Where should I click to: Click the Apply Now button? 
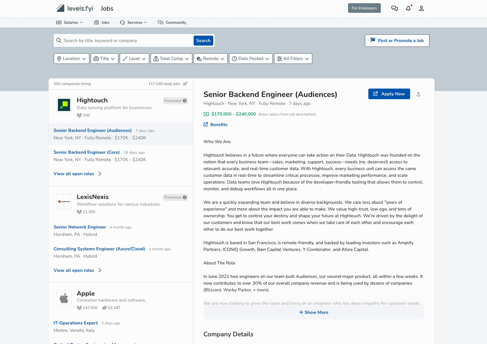[389, 94]
